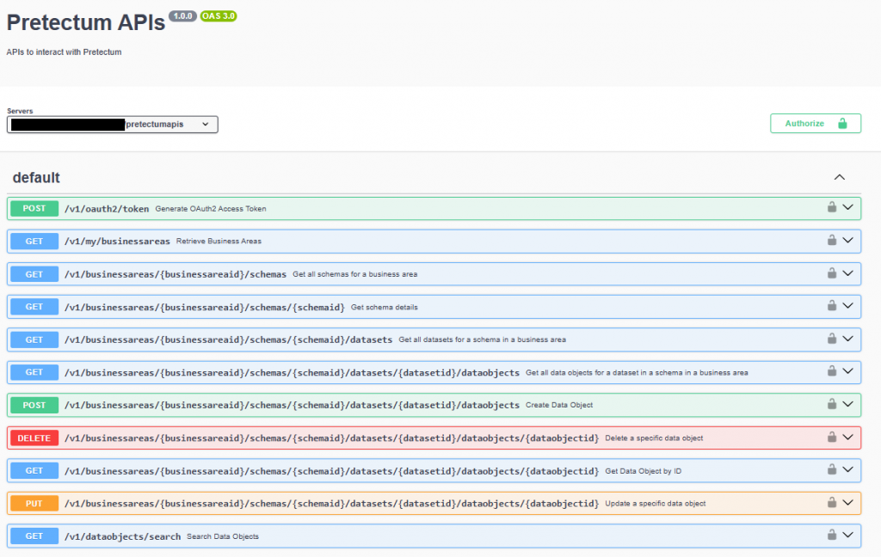This screenshot has height=557, width=881.
Task: Expand the Get all data objects operation chevron
Action: click(847, 371)
